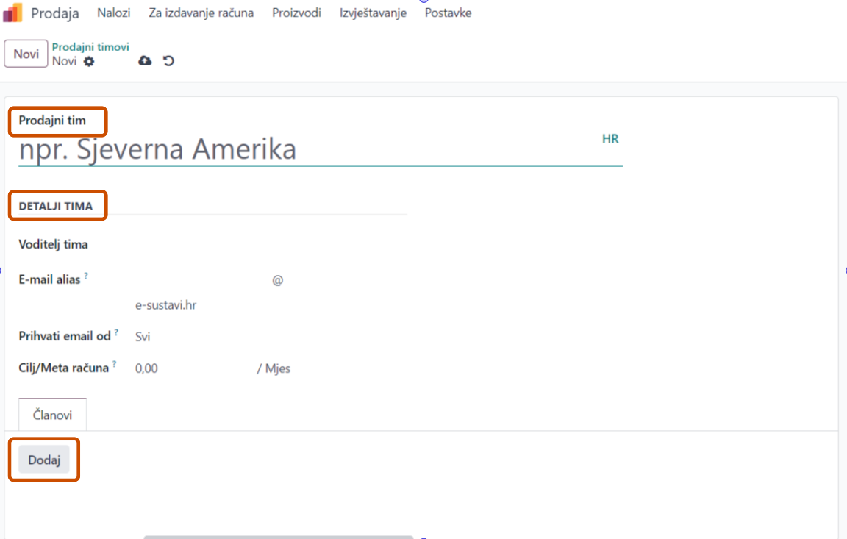Open the Proizvodi menu

[x=296, y=13]
